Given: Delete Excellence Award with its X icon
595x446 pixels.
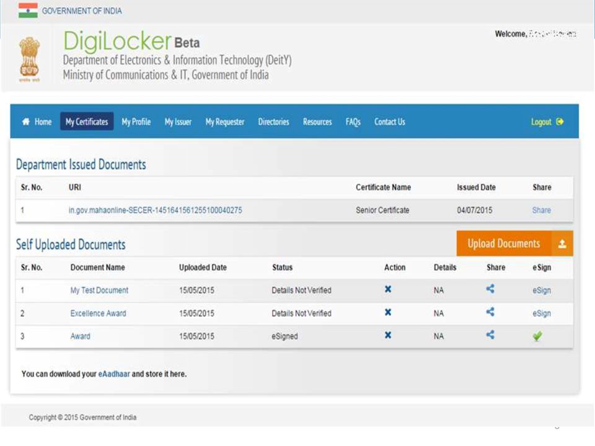Looking at the screenshot, I should pos(388,312).
